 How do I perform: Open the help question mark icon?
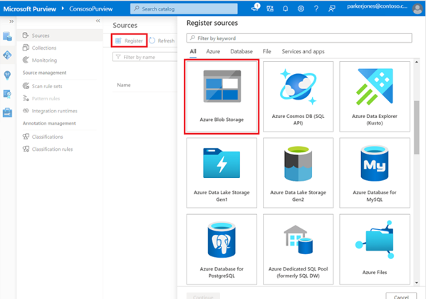coord(316,9)
